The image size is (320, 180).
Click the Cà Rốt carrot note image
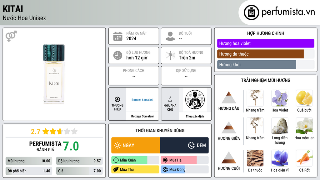click(304, 158)
